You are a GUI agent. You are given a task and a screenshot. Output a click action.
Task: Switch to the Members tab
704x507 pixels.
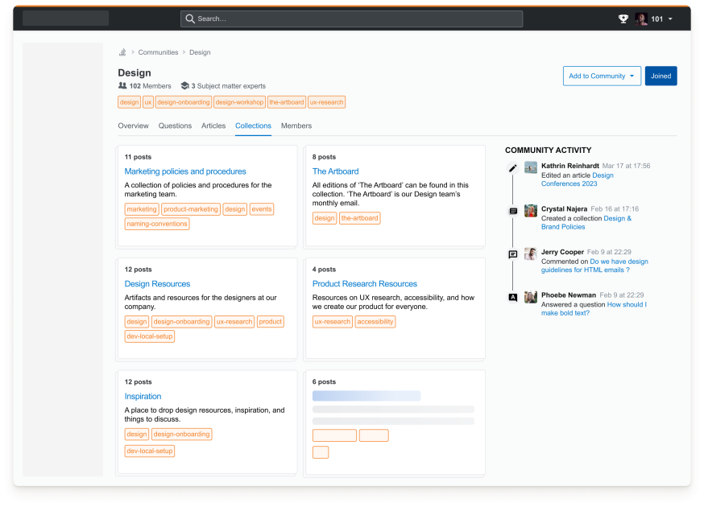296,126
